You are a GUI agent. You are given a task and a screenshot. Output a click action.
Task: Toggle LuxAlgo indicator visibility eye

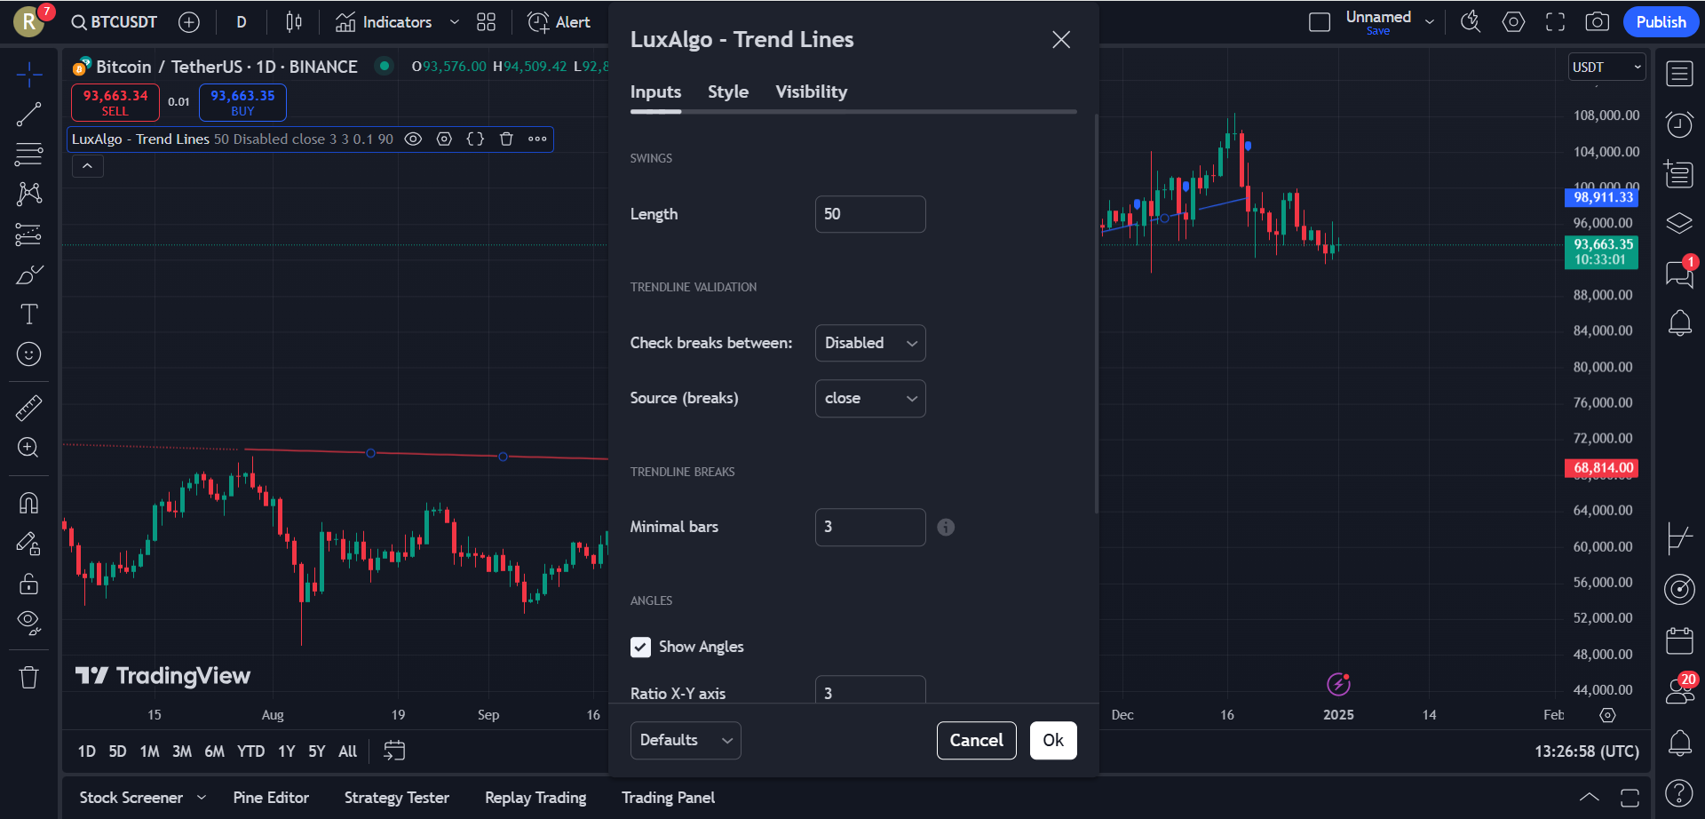click(x=413, y=139)
